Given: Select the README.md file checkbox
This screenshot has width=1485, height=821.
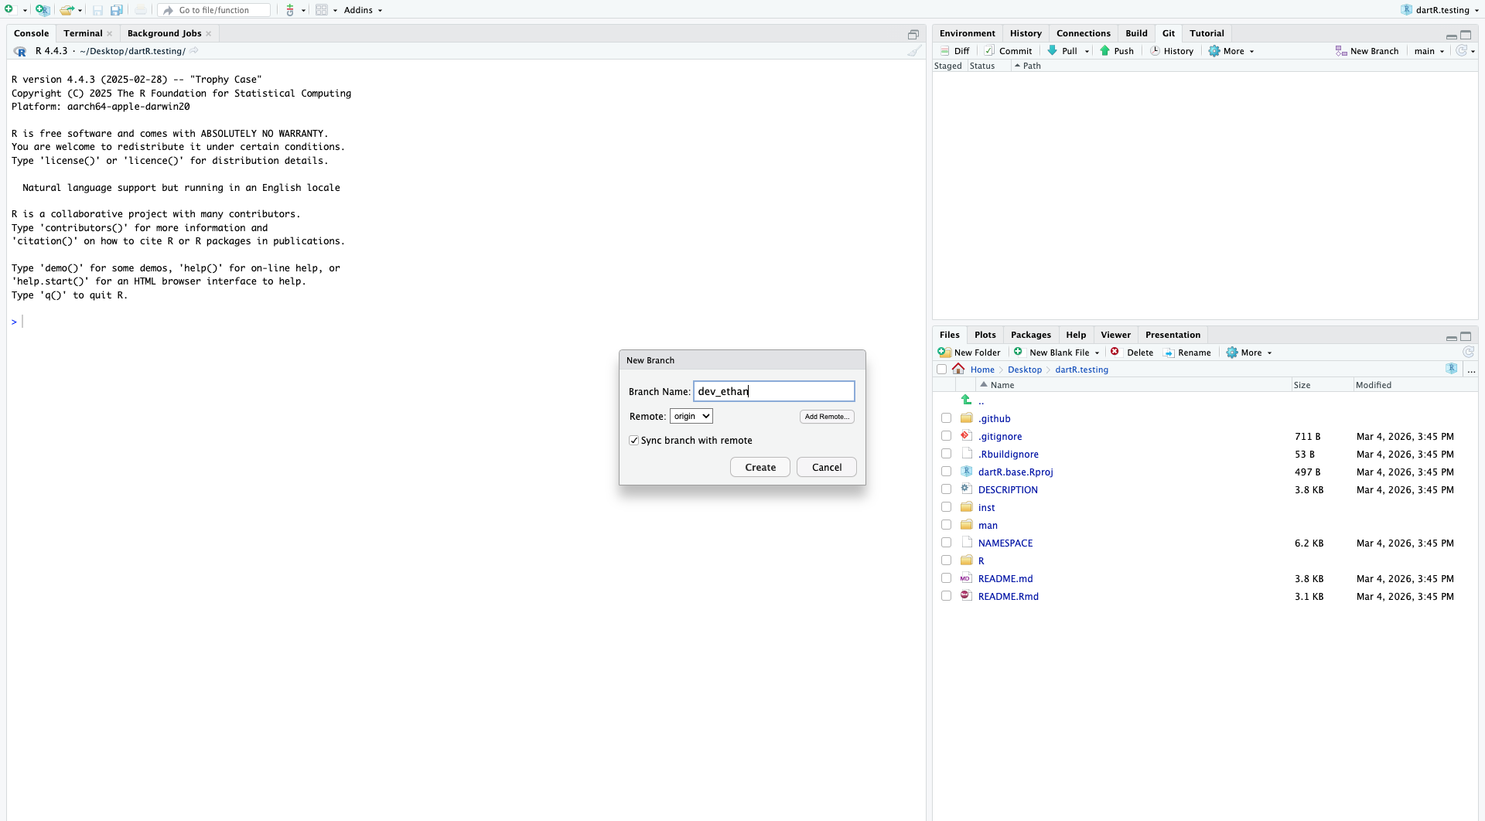Looking at the screenshot, I should [x=946, y=578].
